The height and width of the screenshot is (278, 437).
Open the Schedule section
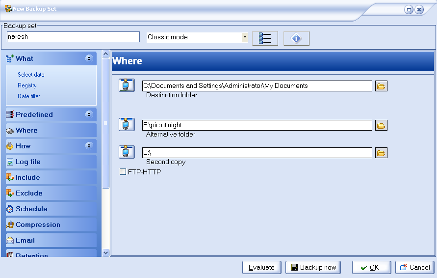pyautogui.click(x=51, y=209)
